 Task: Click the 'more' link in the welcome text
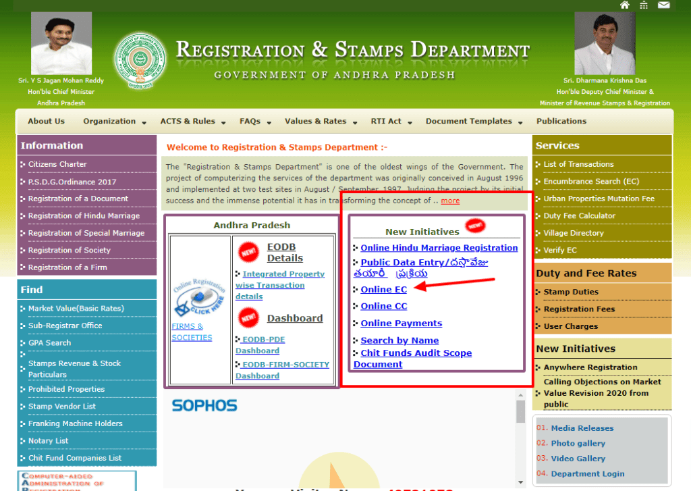click(x=451, y=201)
